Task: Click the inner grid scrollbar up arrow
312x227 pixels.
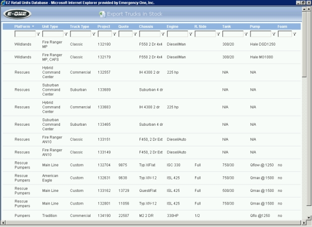Action: [304, 9]
